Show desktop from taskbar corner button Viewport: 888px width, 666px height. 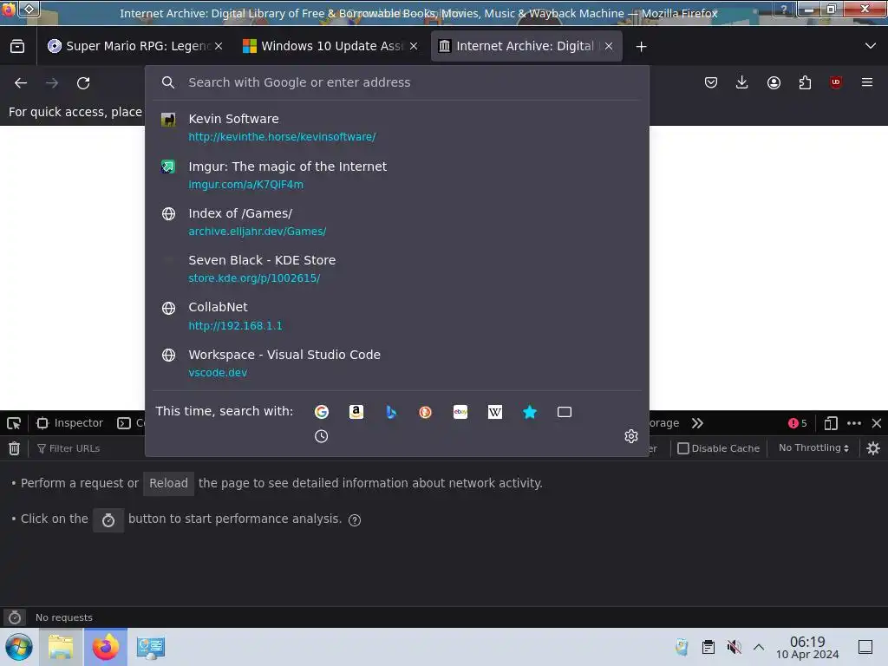[865, 647]
